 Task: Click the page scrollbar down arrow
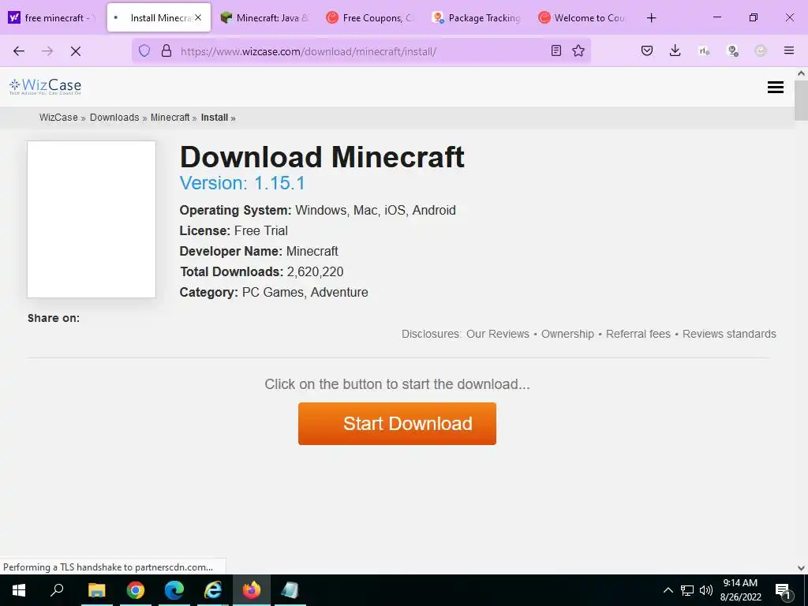click(801, 568)
